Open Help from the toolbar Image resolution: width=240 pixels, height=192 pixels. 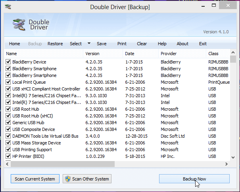coord(162,44)
